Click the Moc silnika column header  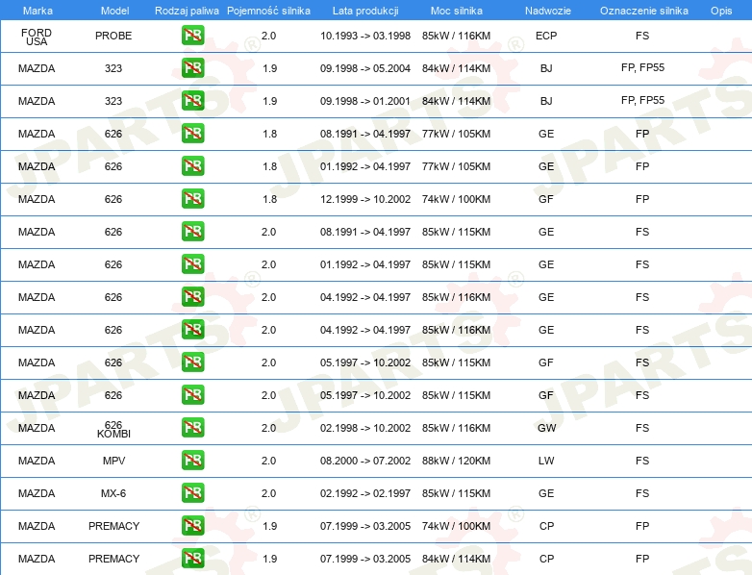tap(456, 11)
